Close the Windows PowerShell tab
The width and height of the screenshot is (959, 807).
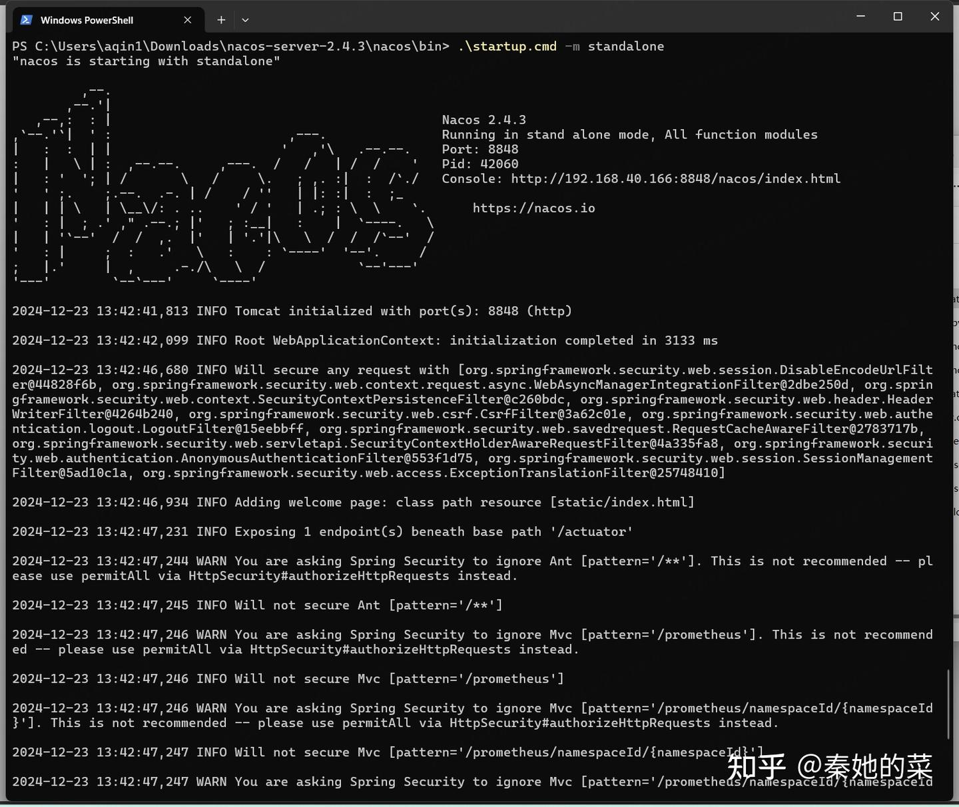click(x=188, y=20)
